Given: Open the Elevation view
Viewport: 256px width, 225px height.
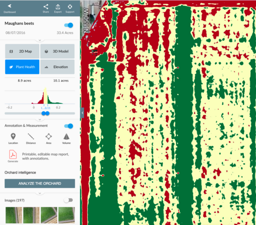Looking at the screenshot, I should [57, 67].
